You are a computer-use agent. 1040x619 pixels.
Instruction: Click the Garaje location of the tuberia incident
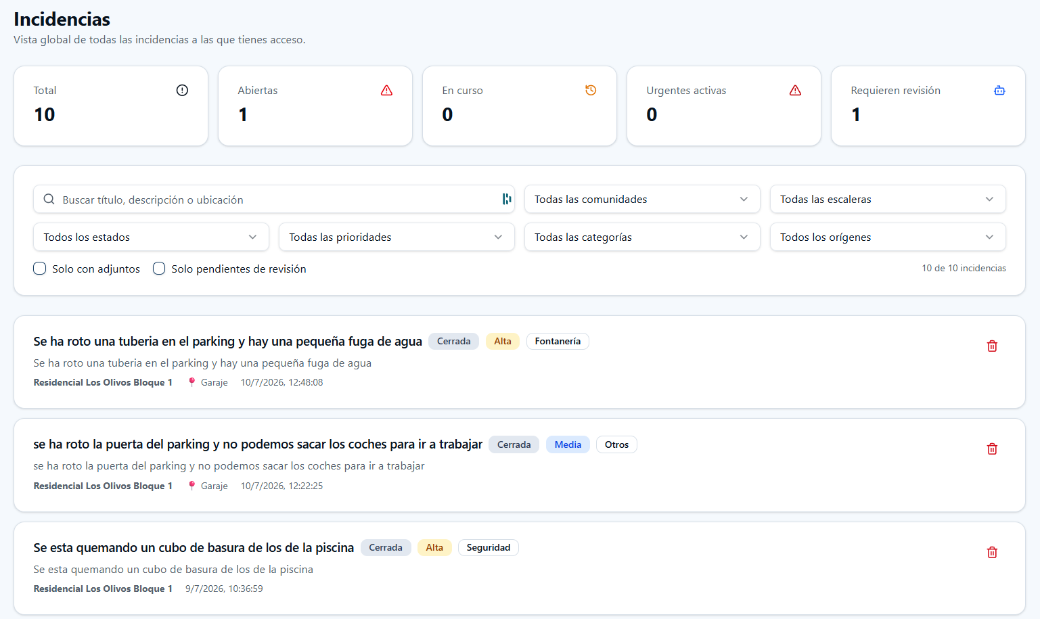[214, 382]
